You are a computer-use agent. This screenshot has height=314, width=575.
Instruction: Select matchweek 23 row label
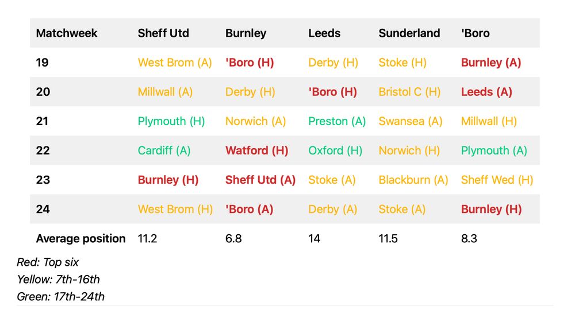43,180
